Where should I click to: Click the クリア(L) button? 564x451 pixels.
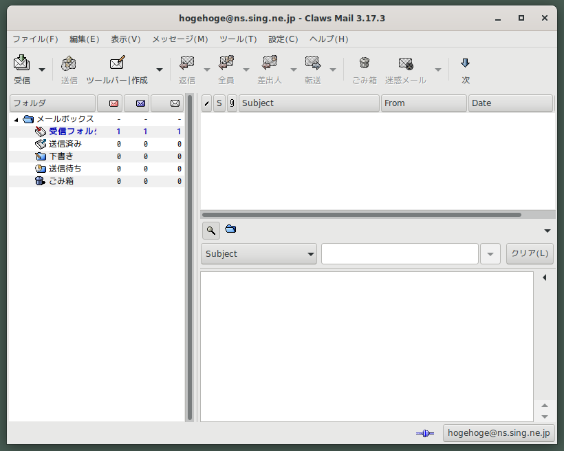530,254
